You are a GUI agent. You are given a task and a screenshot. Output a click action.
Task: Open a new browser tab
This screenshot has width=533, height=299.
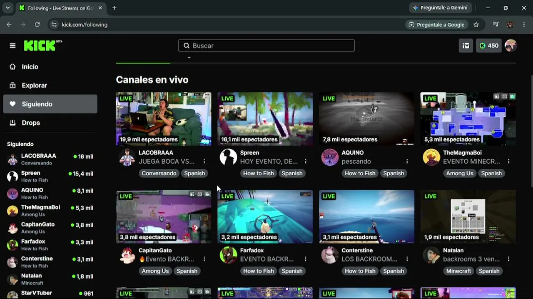pos(115,8)
